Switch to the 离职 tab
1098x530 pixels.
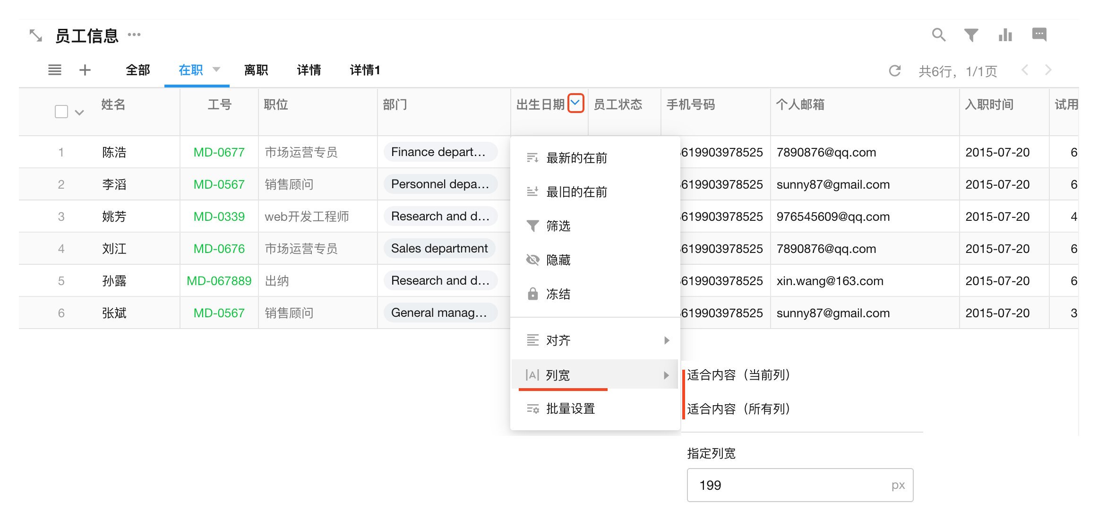pos(256,70)
